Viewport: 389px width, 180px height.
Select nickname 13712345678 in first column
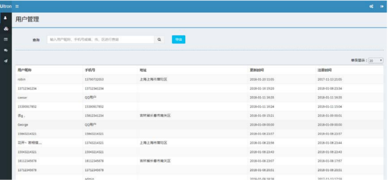(x=27, y=170)
